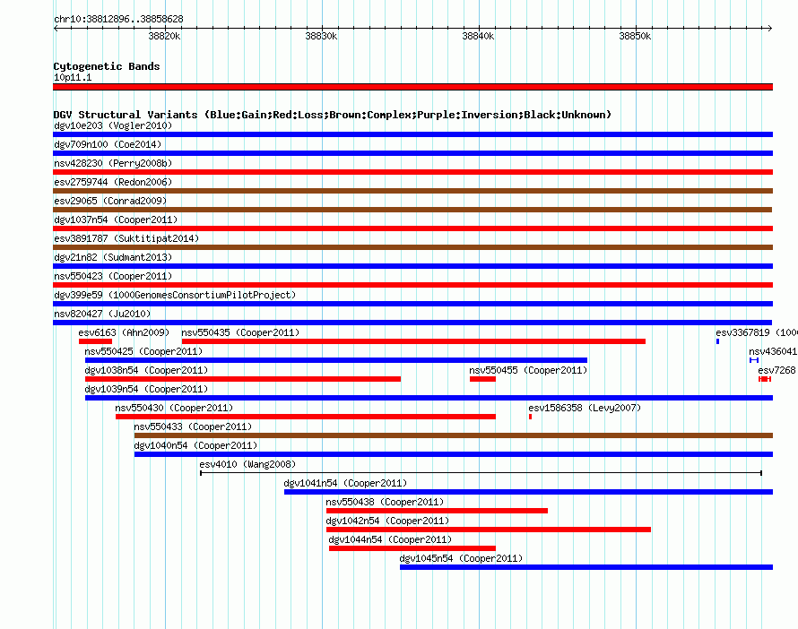This screenshot has height=629, width=798.
Task: Click the red nsv550455 loss bar
Action: pos(482,379)
